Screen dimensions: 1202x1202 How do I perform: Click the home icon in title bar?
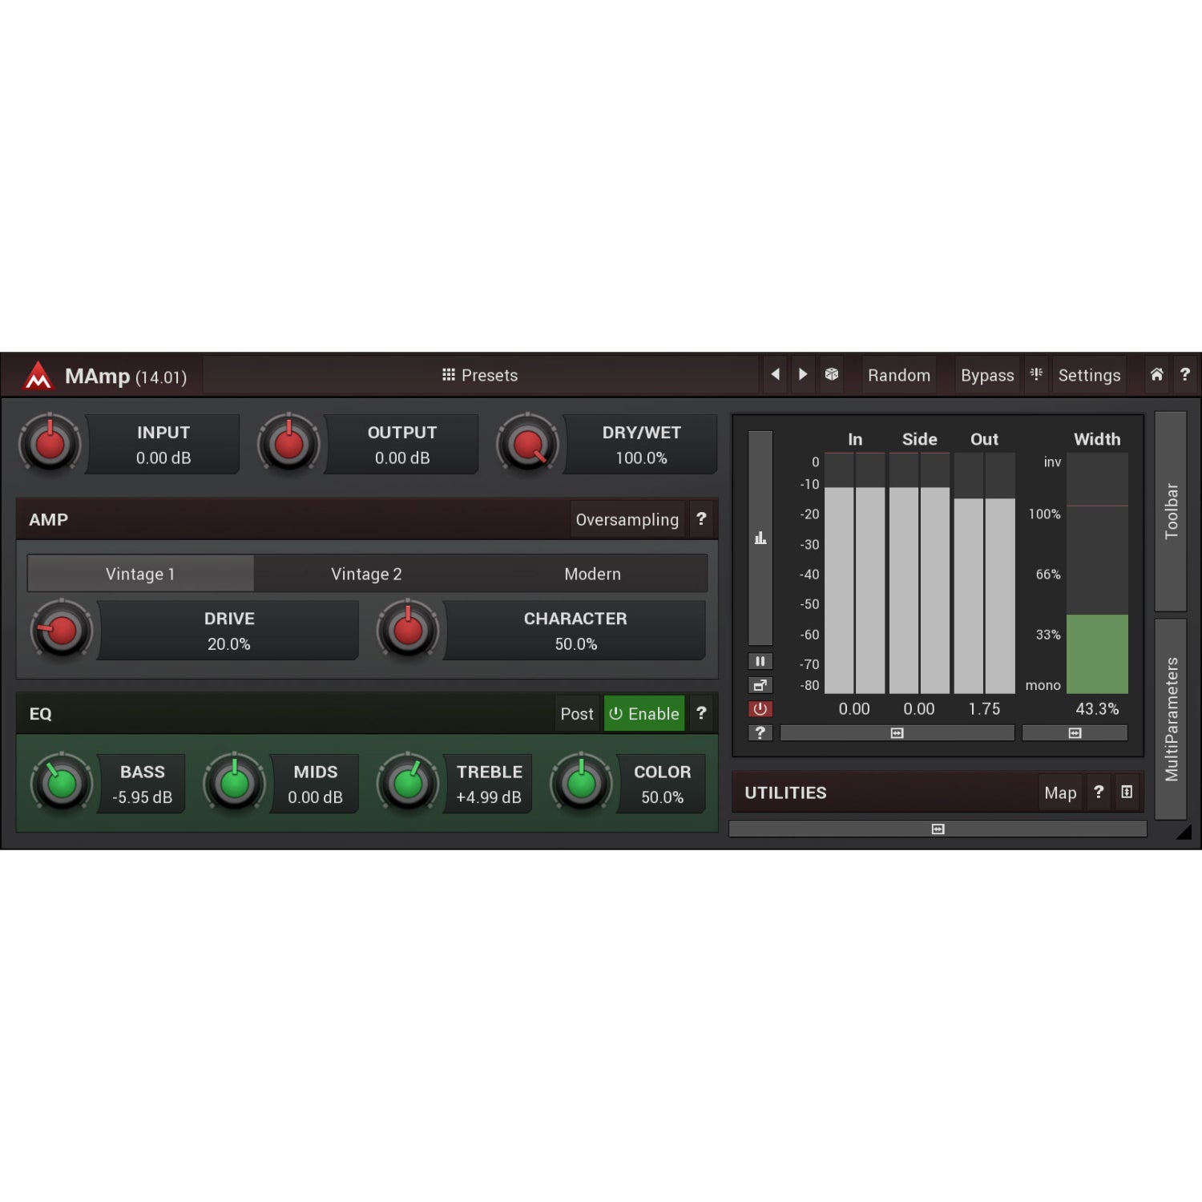(1157, 374)
